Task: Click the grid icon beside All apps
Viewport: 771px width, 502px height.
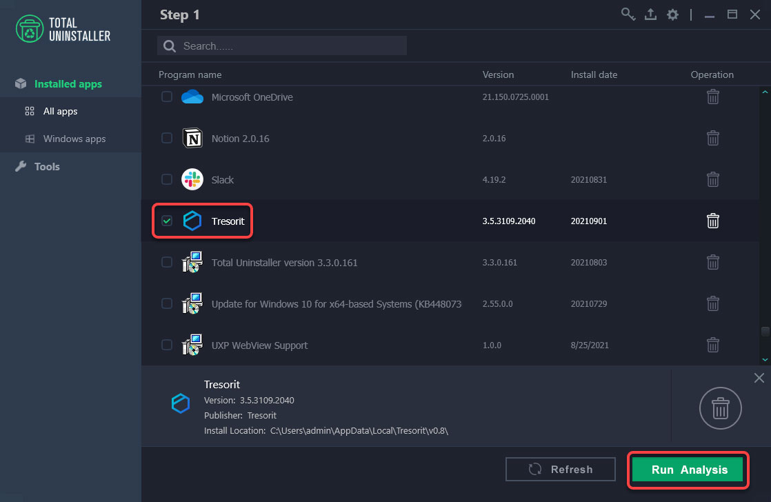Action: (30, 111)
